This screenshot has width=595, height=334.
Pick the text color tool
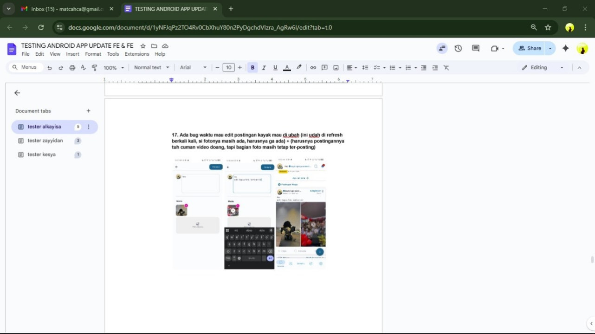click(x=287, y=68)
